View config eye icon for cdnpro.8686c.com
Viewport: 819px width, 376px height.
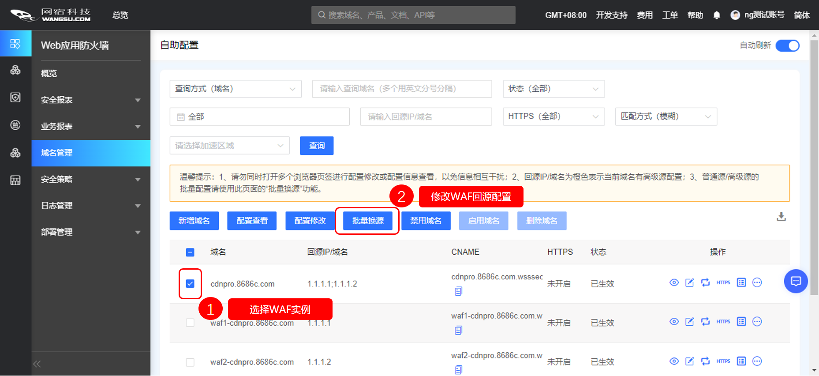coord(674,282)
